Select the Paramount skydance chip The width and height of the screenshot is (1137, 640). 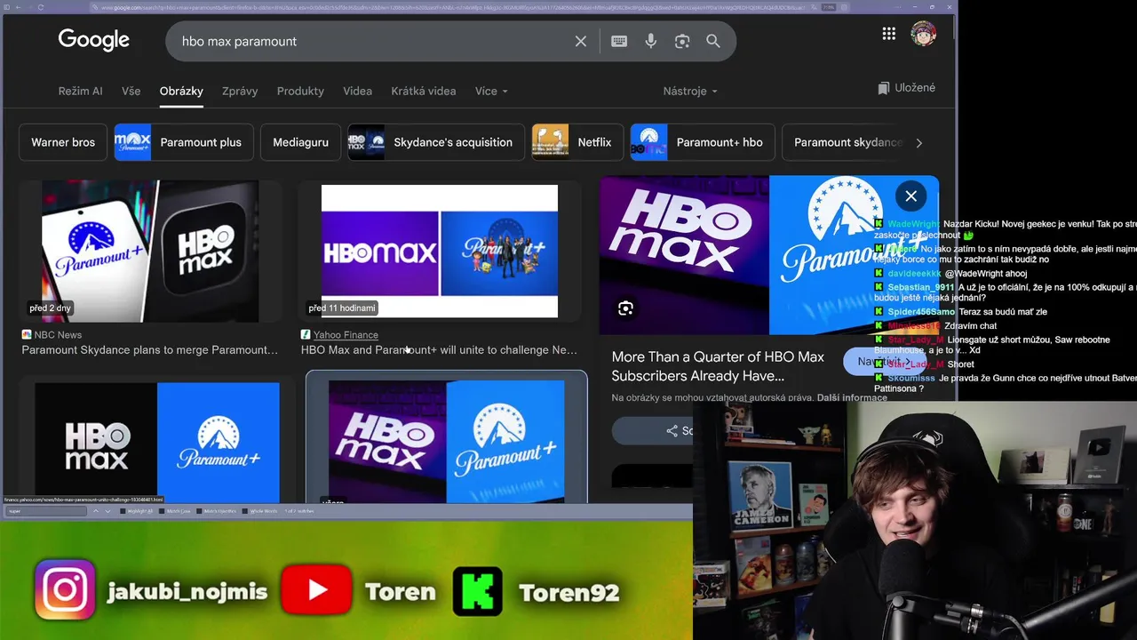click(843, 142)
